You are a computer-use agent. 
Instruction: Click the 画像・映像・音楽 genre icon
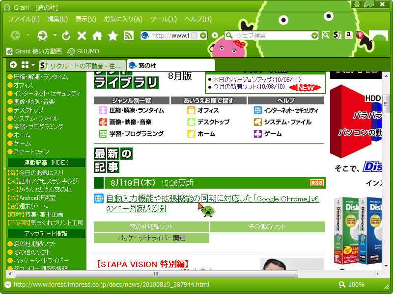103,122
